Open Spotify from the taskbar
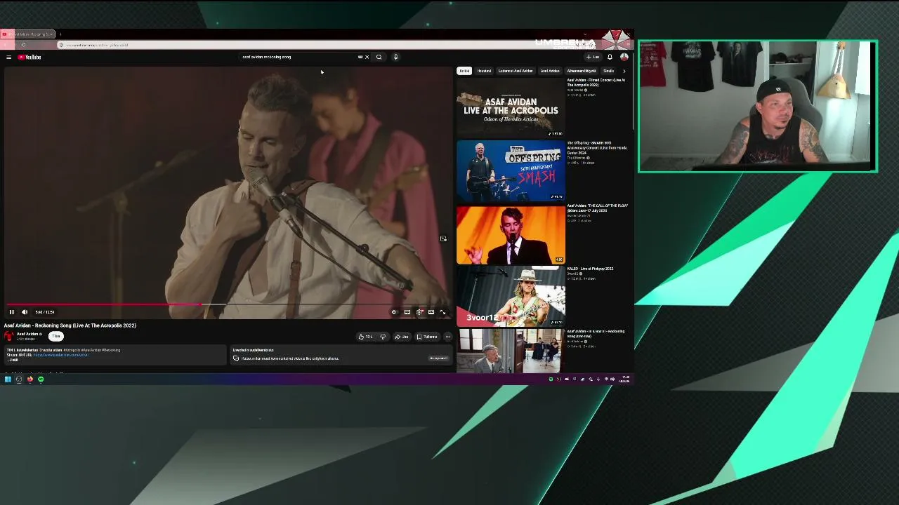 (x=41, y=379)
